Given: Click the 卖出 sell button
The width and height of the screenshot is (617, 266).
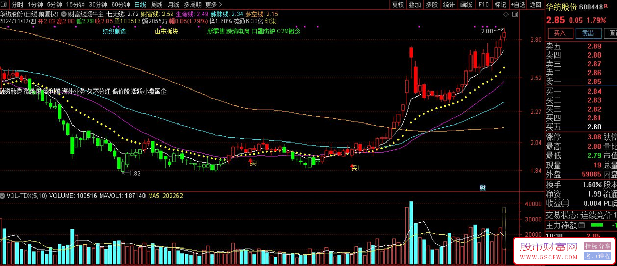Looking at the screenshot, I should [588, 33].
